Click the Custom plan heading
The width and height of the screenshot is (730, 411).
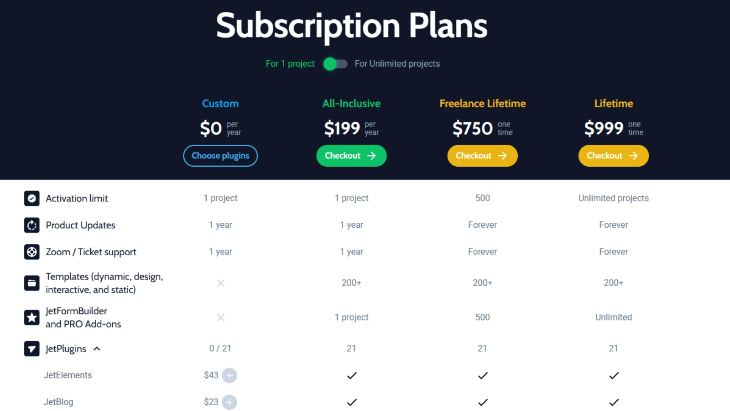click(x=220, y=104)
